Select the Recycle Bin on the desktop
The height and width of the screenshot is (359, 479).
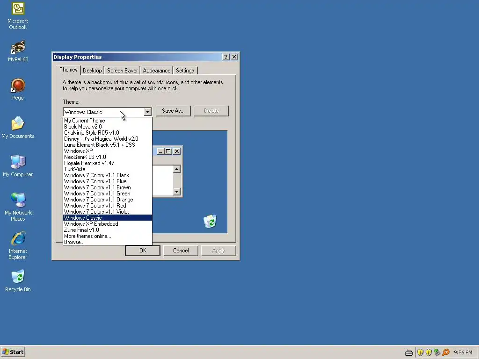(18, 281)
